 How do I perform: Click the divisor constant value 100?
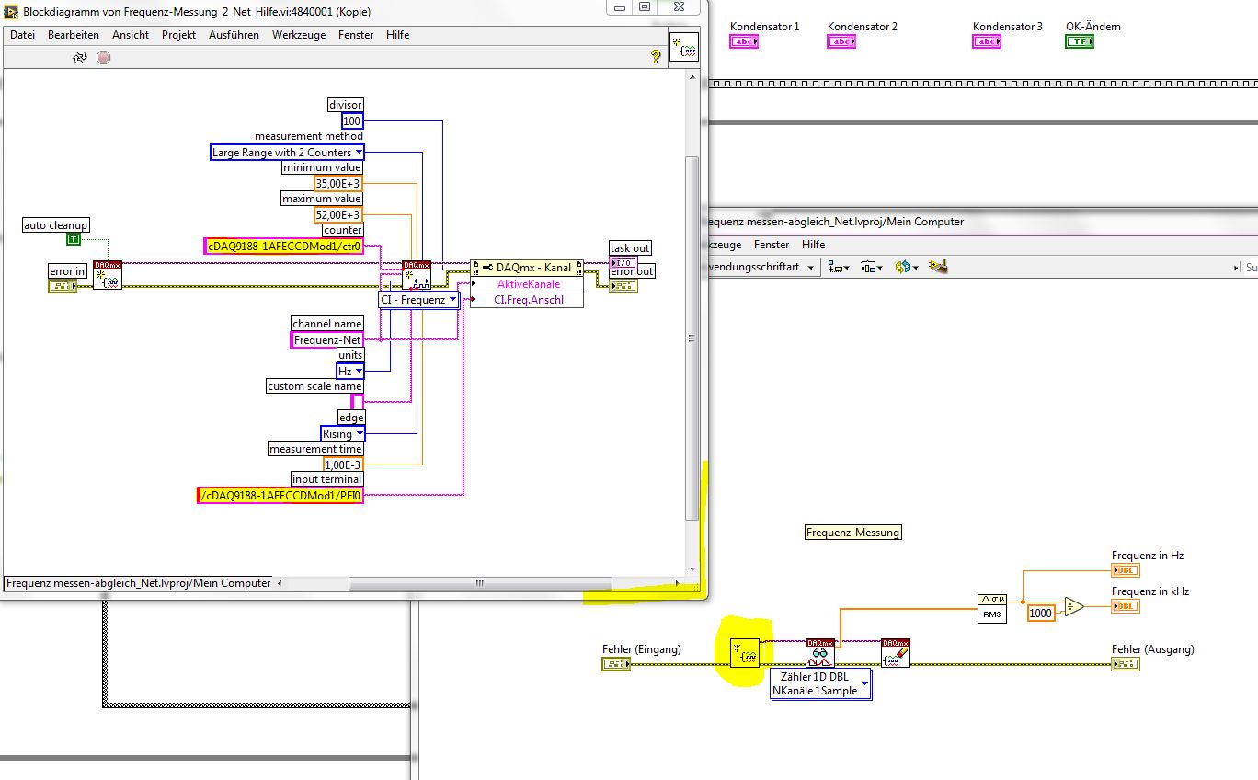coord(351,121)
